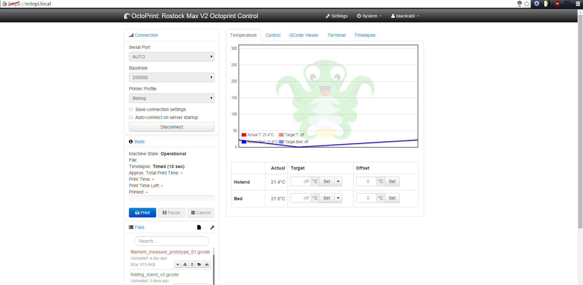Bookmark this page with the star icon
This screenshot has width=583, height=285.
point(527,4)
